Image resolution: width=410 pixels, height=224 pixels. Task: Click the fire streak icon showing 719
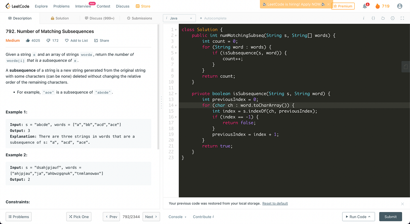pyautogui.click(x=377, y=6)
